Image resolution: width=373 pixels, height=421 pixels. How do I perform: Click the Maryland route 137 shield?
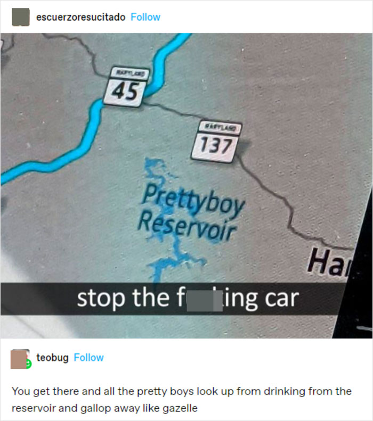(x=216, y=142)
